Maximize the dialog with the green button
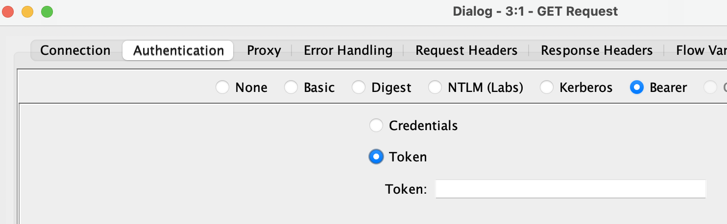Image resolution: width=727 pixels, height=224 pixels. pyautogui.click(x=47, y=11)
